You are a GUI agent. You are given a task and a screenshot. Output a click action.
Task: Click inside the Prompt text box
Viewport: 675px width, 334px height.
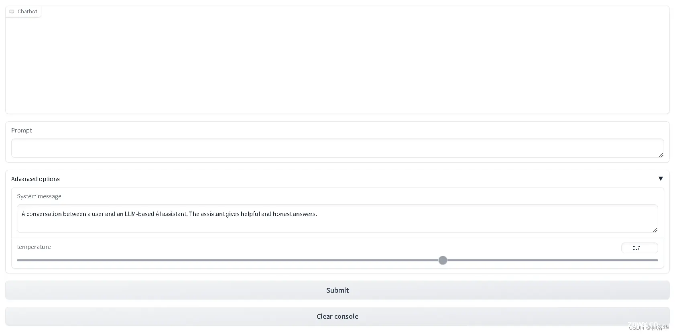tap(337, 148)
